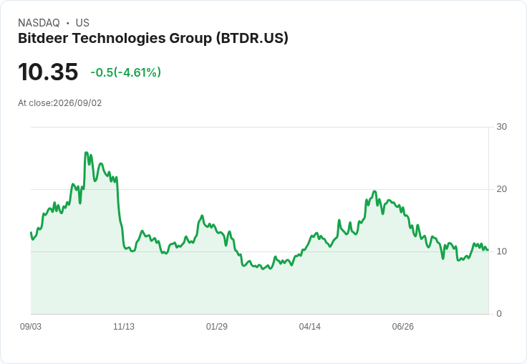Click the -0.5(-4.61%) change value
The width and height of the screenshot is (527, 364).
126,72
